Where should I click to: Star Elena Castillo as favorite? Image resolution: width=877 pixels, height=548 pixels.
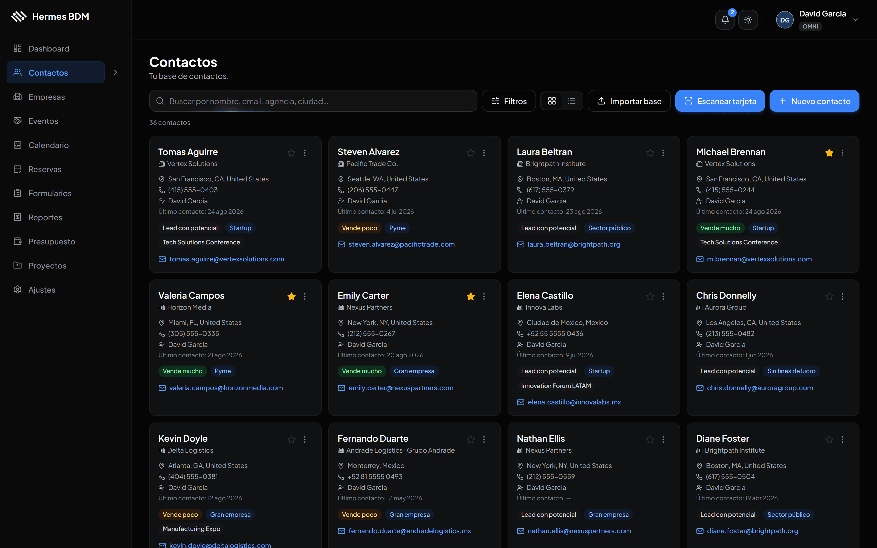pyautogui.click(x=650, y=296)
